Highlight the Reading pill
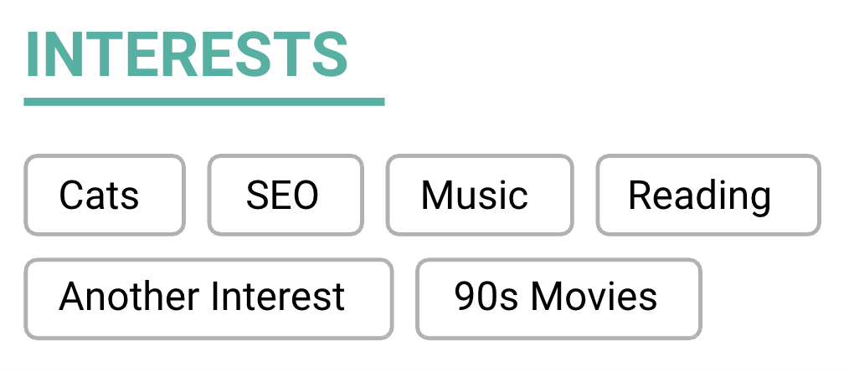This screenshot has height=371, width=849. [x=707, y=196]
